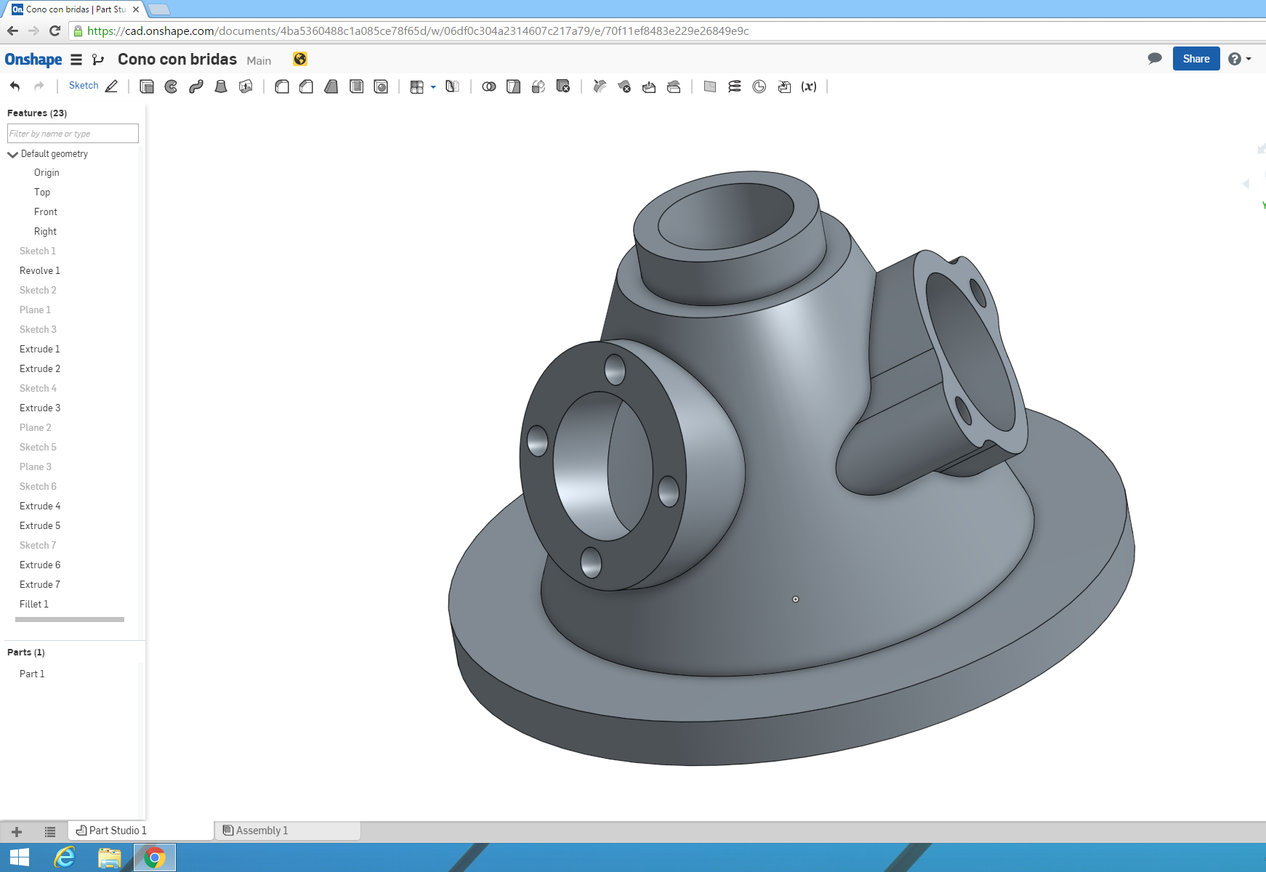Click the Filter by name or type field
Image resolution: width=1266 pixels, height=872 pixels.
click(73, 134)
